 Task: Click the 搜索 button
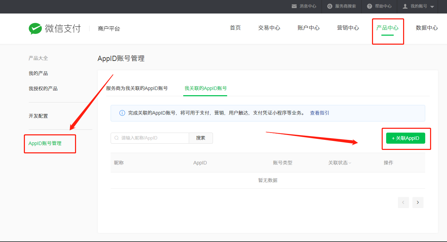201,138
